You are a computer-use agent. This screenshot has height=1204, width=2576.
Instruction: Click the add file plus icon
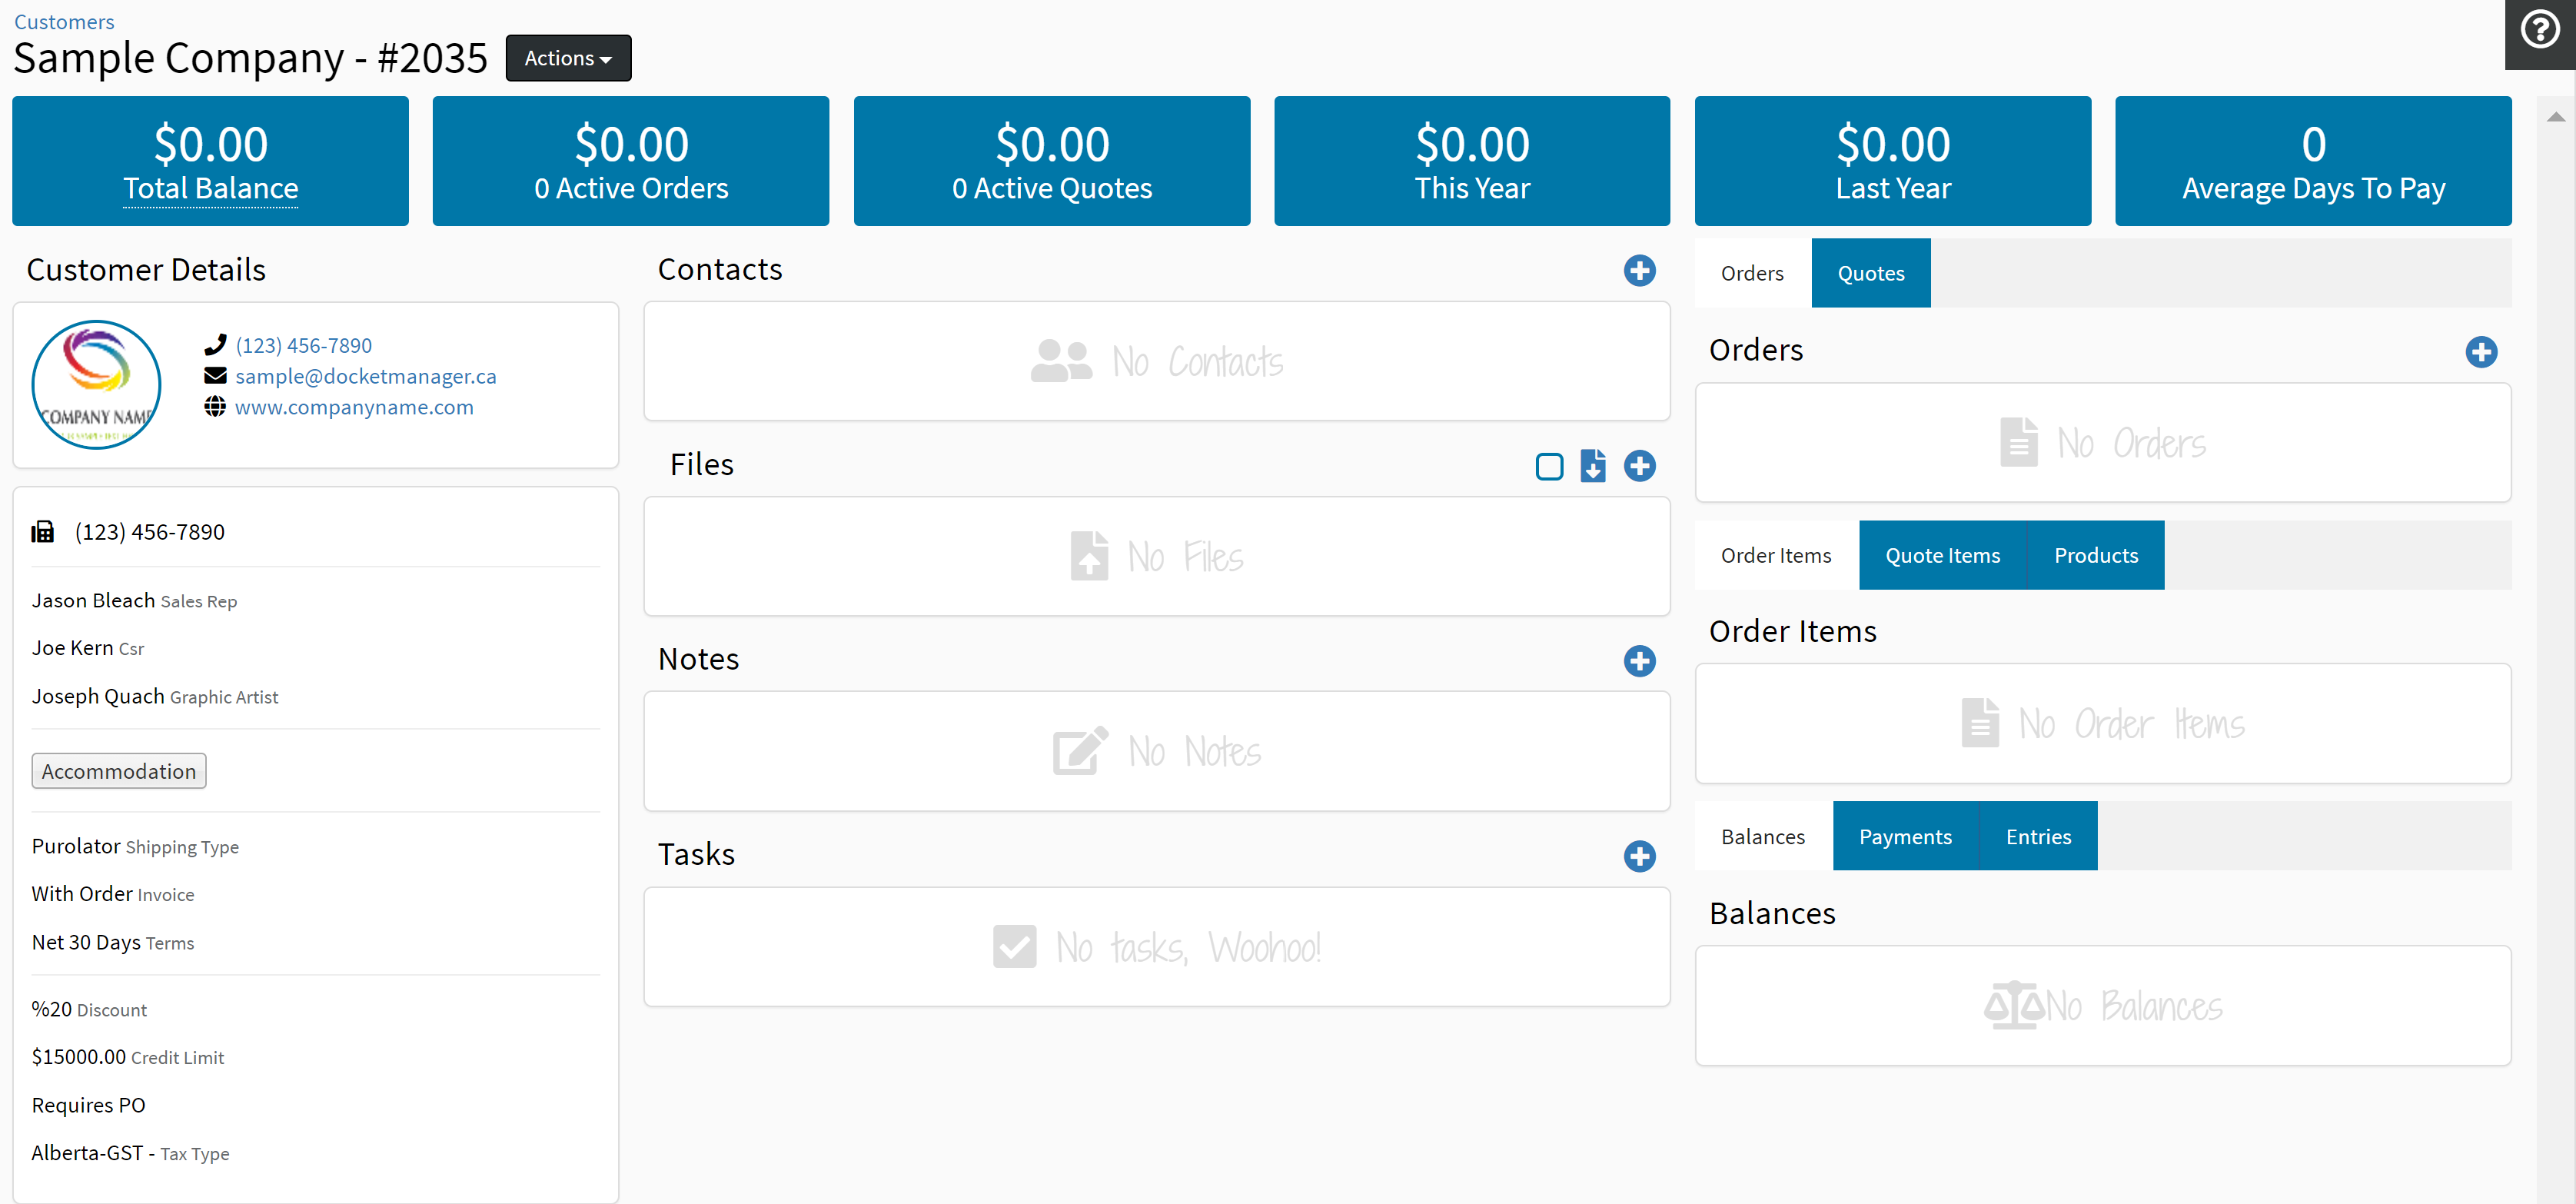click(x=1639, y=465)
